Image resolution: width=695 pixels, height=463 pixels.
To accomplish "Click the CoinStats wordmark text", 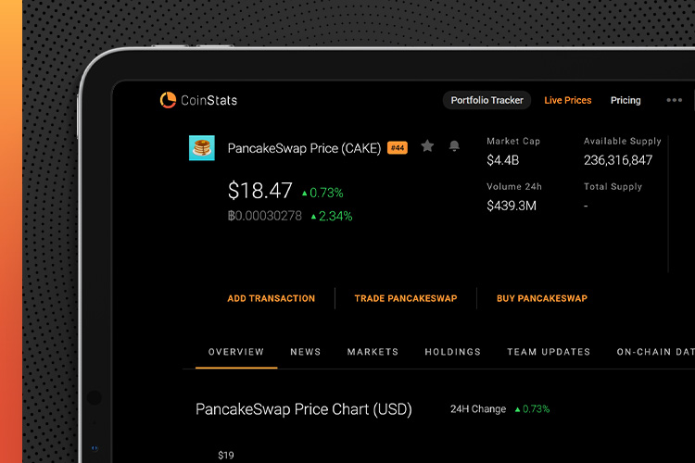I will (208, 101).
